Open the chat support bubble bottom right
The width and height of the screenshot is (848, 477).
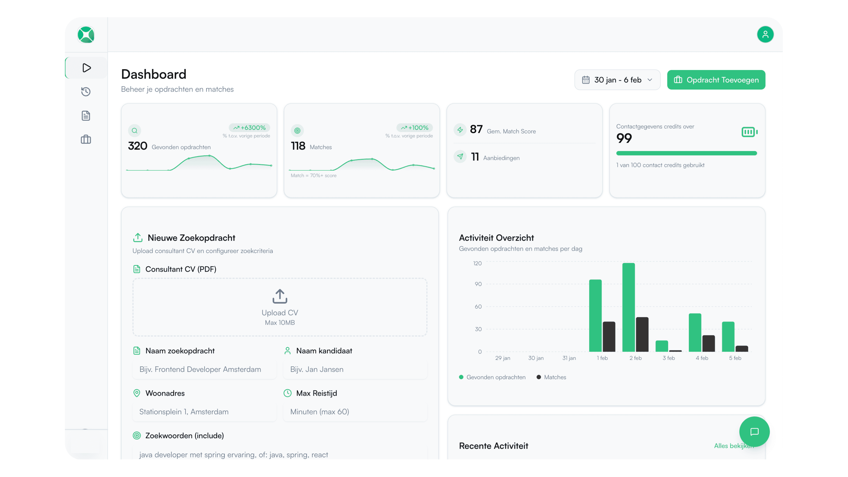pos(754,432)
